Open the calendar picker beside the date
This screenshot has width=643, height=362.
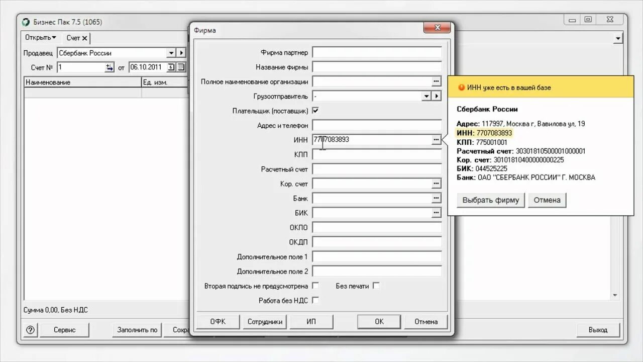coord(181,67)
